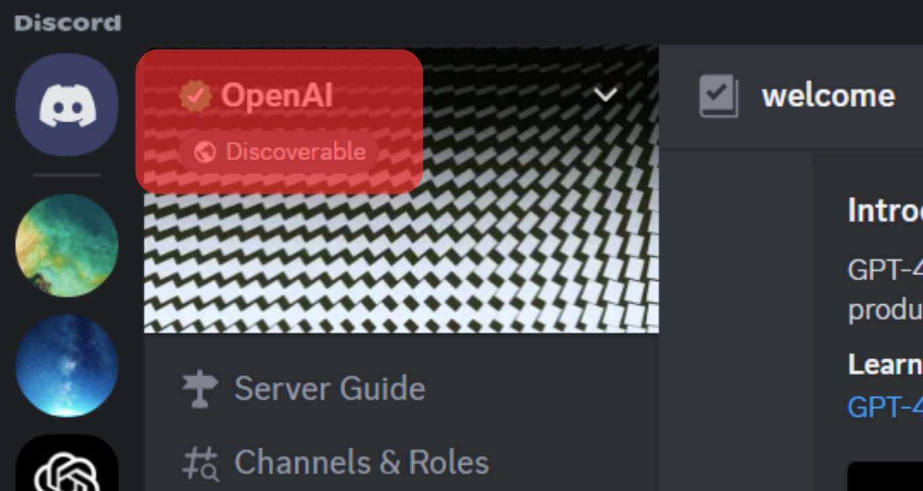Open the green-teal painted server icon
923x491 pixels.
click(x=67, y=245)
